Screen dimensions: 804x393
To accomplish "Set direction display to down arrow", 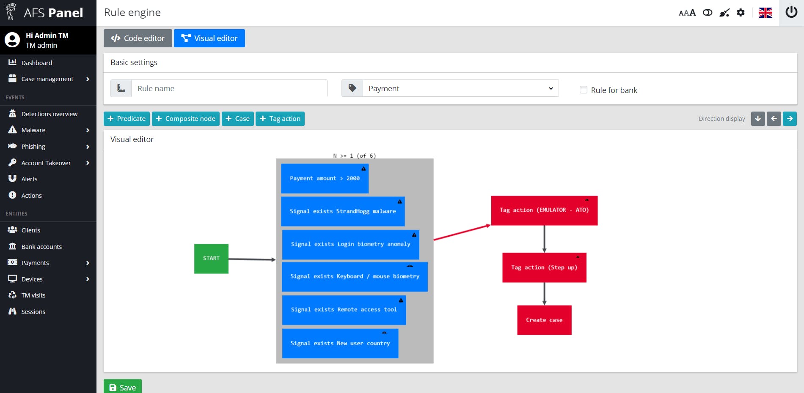I will click(x=758, y=119).
